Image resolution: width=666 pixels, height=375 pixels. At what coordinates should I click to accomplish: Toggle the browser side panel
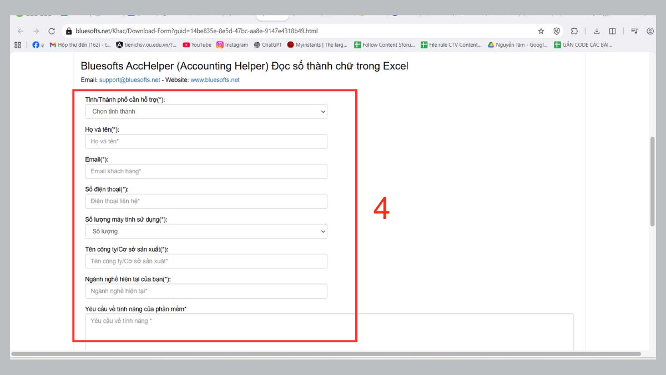click(x=612, y=31)
